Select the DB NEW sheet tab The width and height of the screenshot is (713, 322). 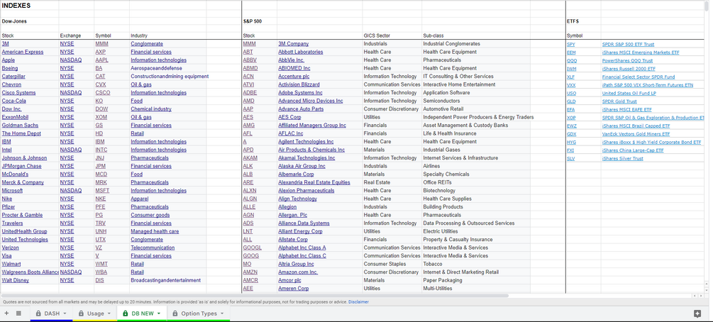point(142,313)
